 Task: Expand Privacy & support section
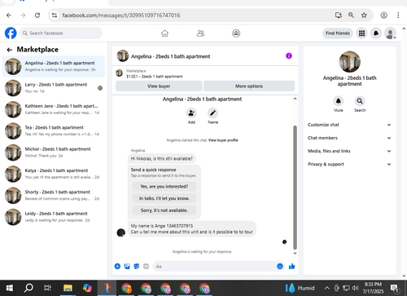pos(349,164)
